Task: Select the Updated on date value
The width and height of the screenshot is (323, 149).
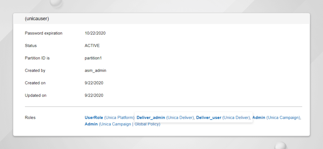Action: pyautogui.click(x=94, y=95)
